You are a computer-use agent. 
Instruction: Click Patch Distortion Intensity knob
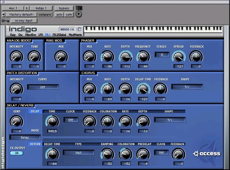(17, 89)
